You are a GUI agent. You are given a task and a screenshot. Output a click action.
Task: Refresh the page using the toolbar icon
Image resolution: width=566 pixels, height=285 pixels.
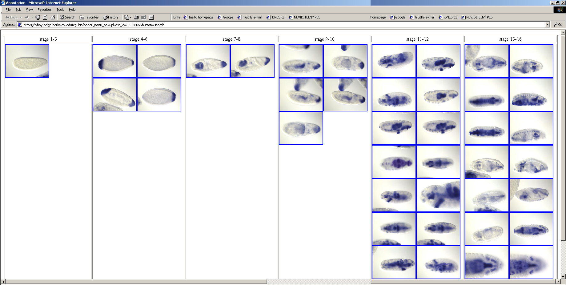point(45,17)
